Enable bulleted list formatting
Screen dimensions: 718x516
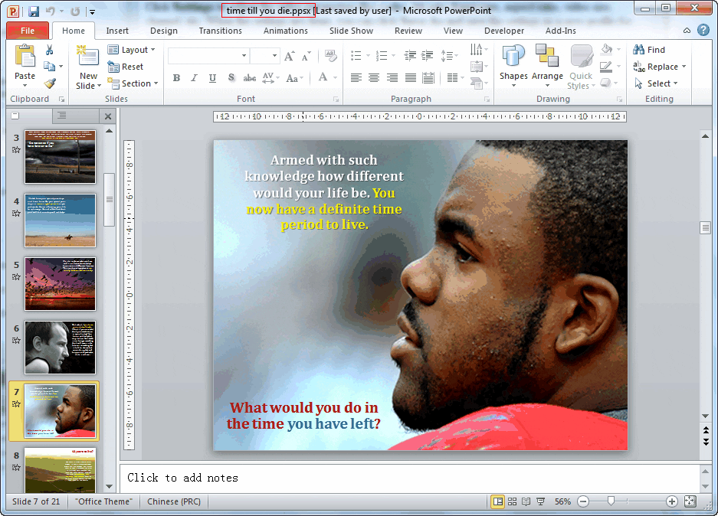pos(355,55)
